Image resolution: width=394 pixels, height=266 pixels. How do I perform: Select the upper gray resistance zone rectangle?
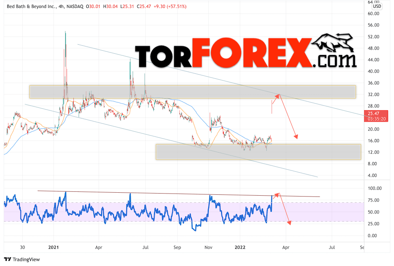(193, 92)
